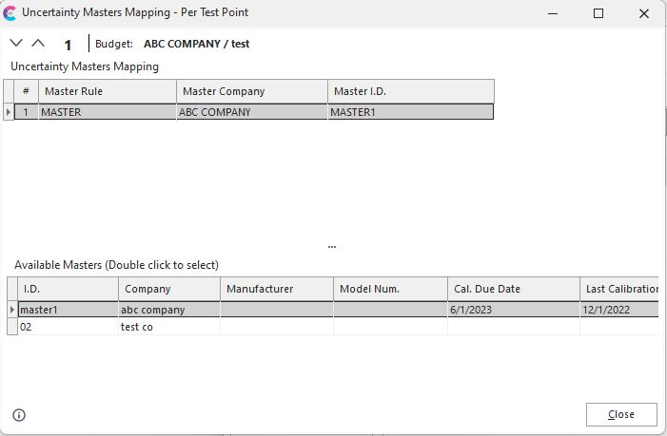Sort by Master Rule column header

click(x=107, y=91)
